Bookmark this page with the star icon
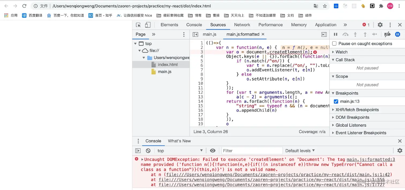 (x=325, y=6)
